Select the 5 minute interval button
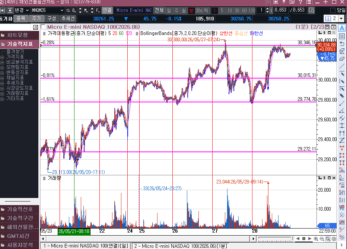This screenshot has width=347, height=249. point(222,10)
